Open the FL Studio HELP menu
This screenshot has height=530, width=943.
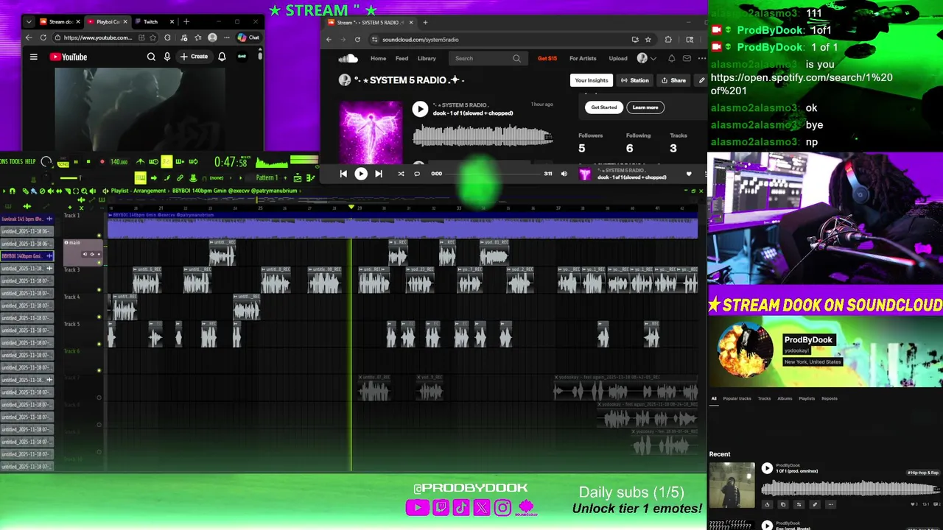coord(30,162)
